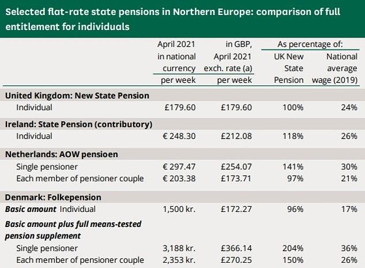365x268 pixels.
Task: Click the 'Basic amount plus full means-tested' label
Action: point(72,224)
